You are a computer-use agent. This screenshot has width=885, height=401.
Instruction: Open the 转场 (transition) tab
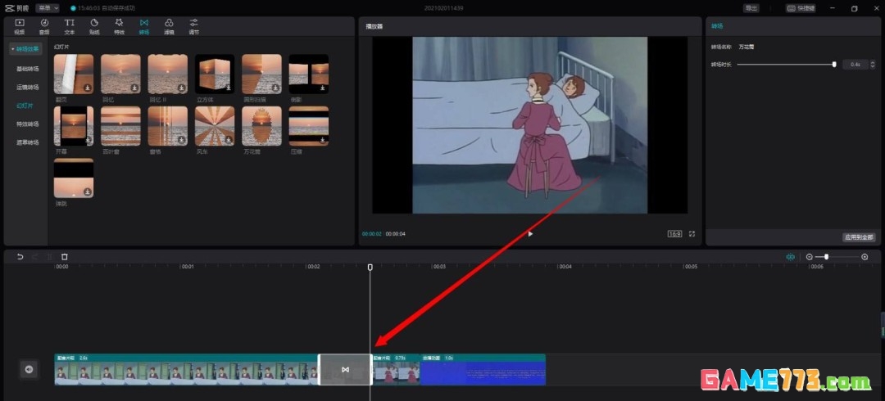(x=144, y=26)
